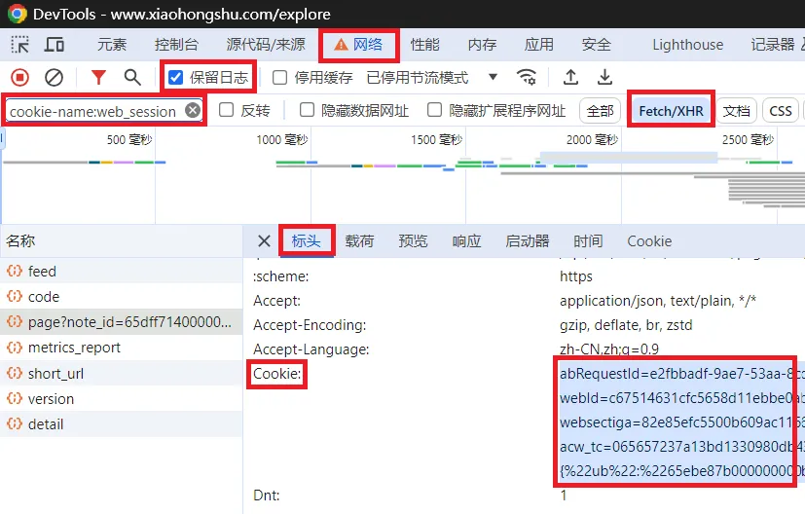Open the 记录器 Recorder tab
The width and height of the screenshot is (805, 514).
(x=773, y=45)
